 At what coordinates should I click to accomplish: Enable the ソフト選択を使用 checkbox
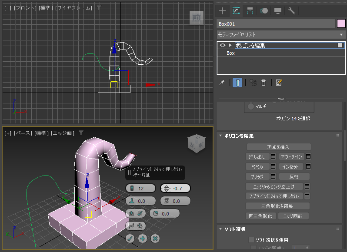(251, 240)
